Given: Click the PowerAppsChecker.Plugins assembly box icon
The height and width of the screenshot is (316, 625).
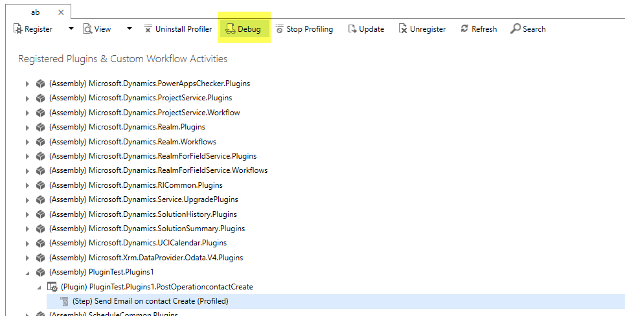Looking at the screenshot, I should click(40, 84).
